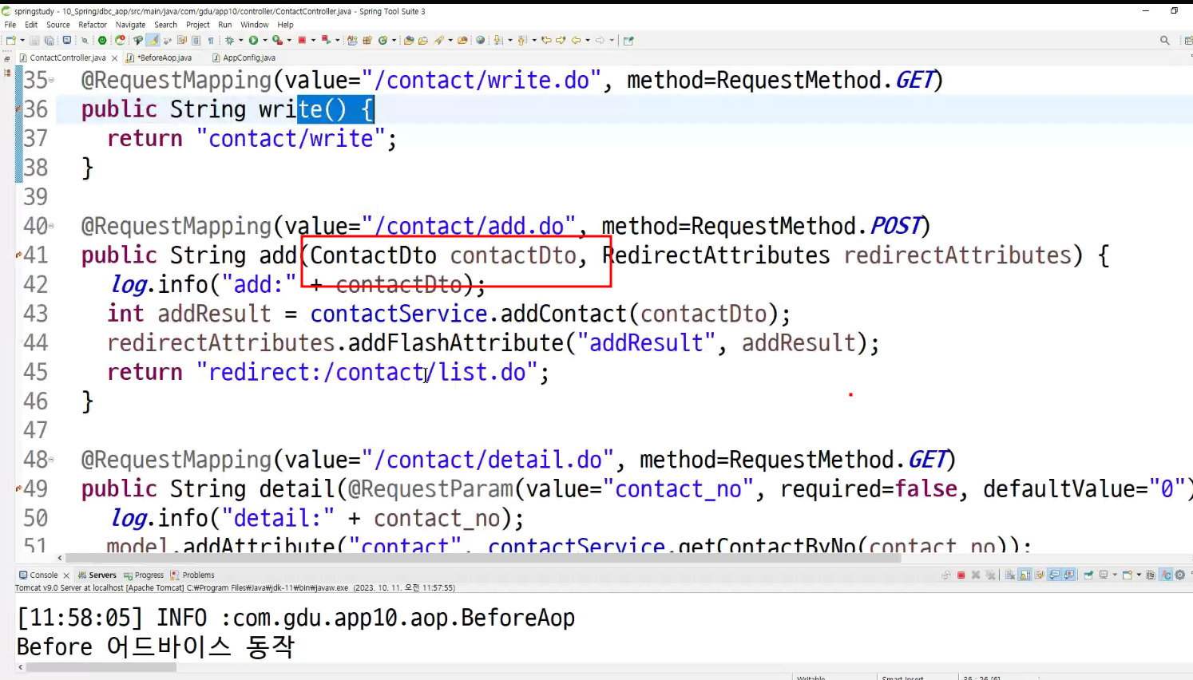Open the Refactor menu
Screen dimensions: 1193x680
[93, 25]
